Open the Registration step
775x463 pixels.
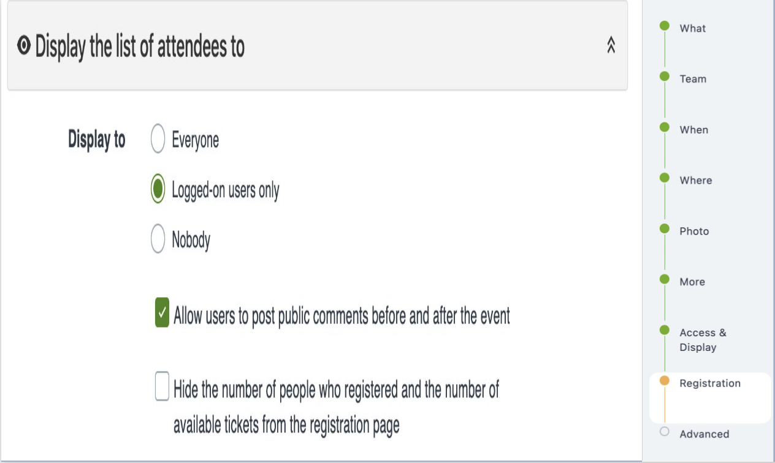coord(710,381)
